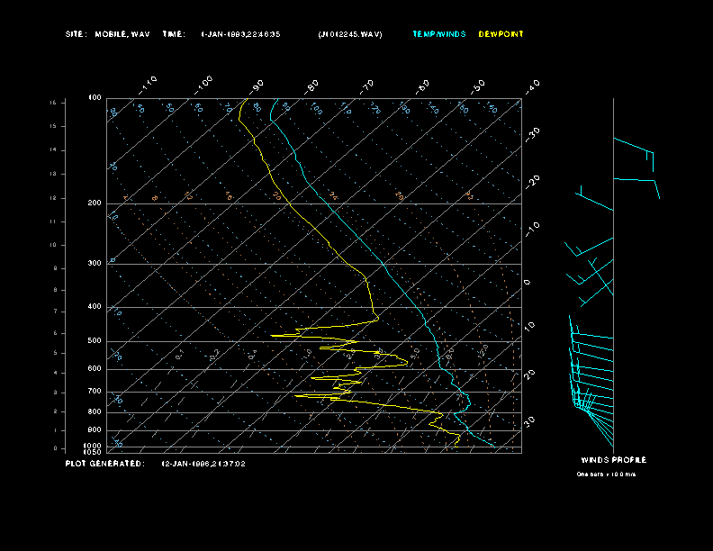Viewport: 713px width, 551px height.
Task: Click the 300 pressure level label
Action: pyautogui.click(x=95, y=263)
